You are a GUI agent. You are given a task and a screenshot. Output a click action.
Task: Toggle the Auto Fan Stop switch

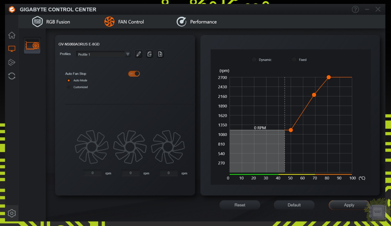click(x=134, y=74)
